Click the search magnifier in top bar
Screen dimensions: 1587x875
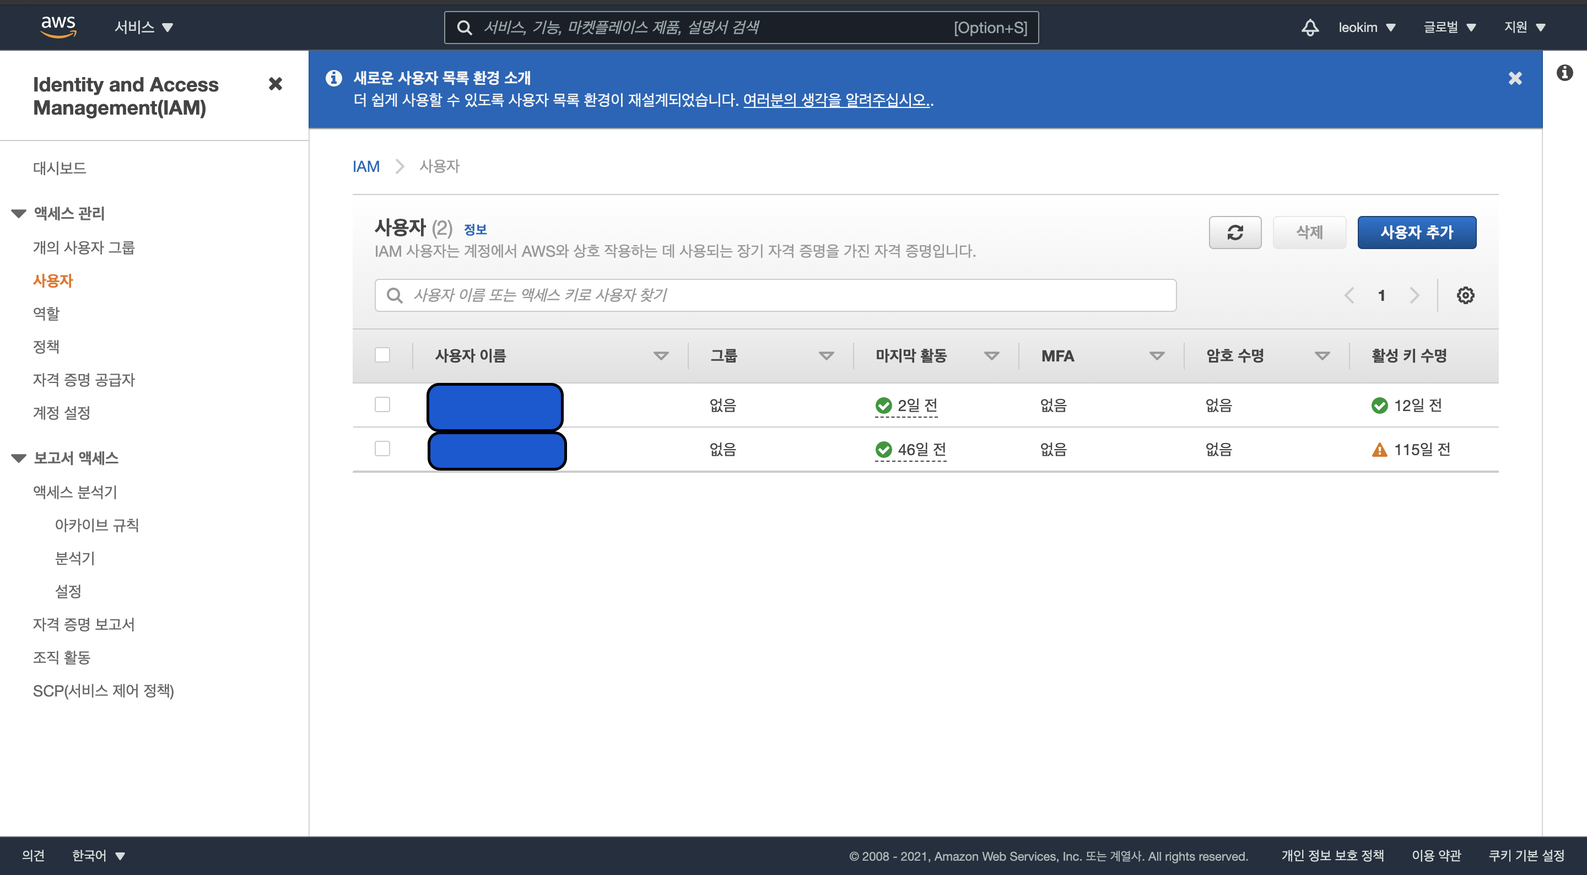[x=465, y=27]
